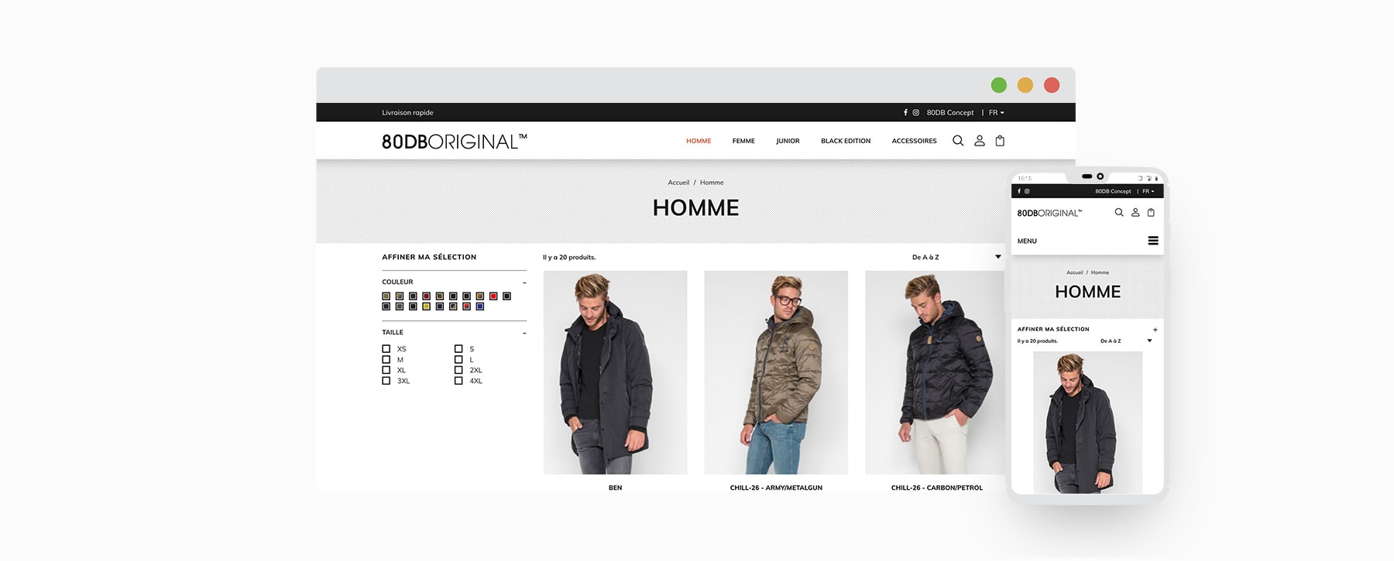Click the Accueil breadcrumb link
1394x561 pixels.
[x=678, y=183]
